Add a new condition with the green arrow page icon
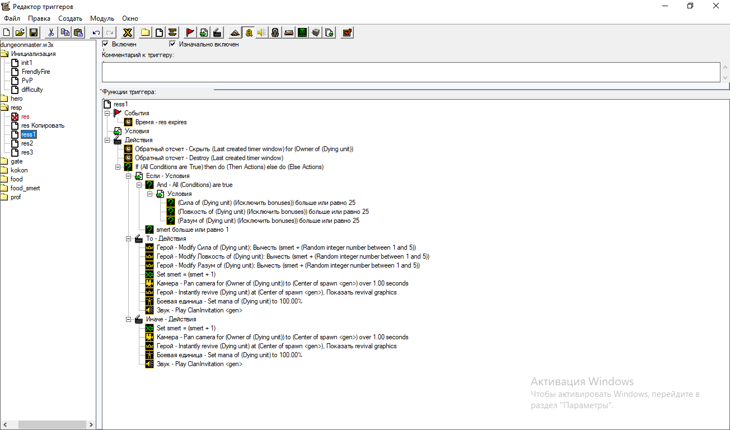The image size is (730, 430). [x=204, y=32]
